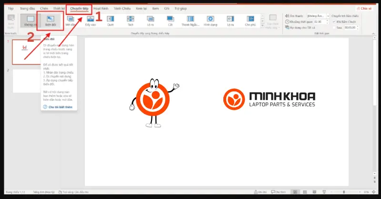This screenshot has height=199, width=381.
Task: Switch to the Ghi (Record) tab
Action: (167, 9)
